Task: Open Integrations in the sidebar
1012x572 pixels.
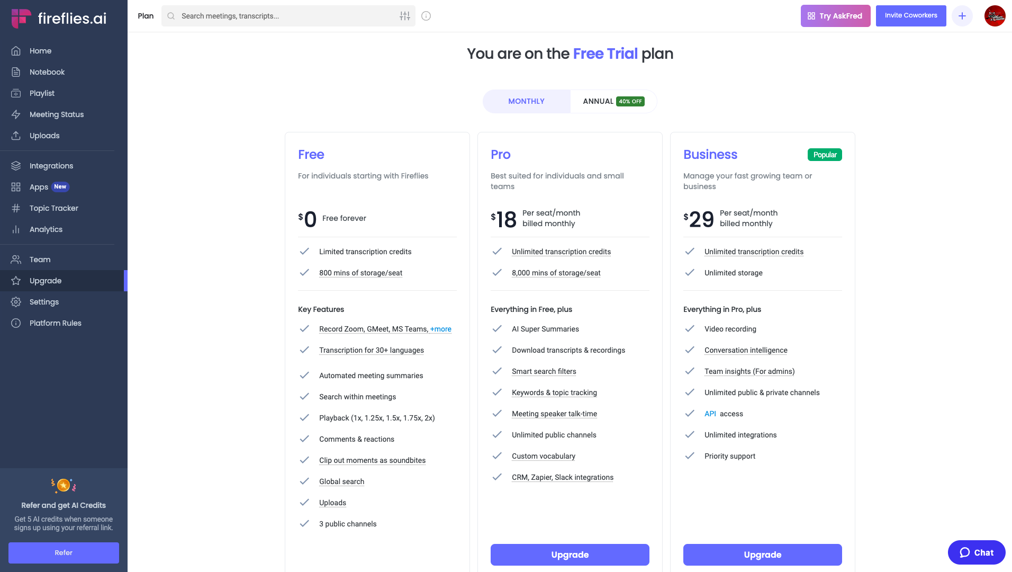Action: point(51,166)
